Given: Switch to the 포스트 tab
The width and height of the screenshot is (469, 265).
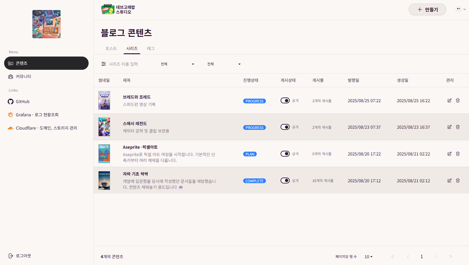Looking at the screenshot, I should pos(111,49).
